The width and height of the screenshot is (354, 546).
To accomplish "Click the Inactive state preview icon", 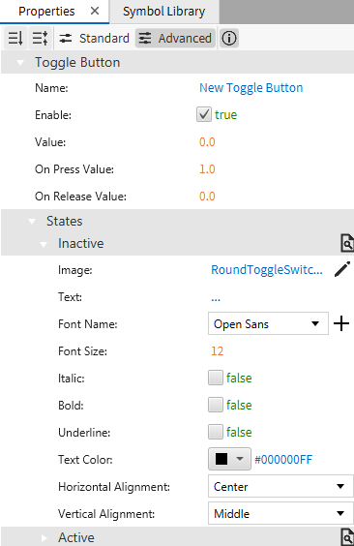I will (x=347, y=243).
